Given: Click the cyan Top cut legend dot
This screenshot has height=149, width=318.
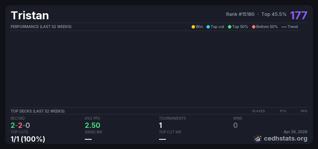Looking at the screenshot, I should [208, 27].
